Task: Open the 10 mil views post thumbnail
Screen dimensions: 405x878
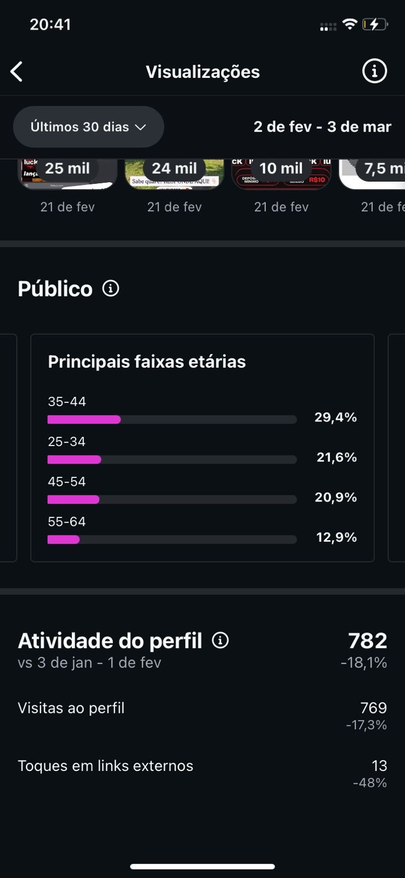Action: tap(281, 175)
